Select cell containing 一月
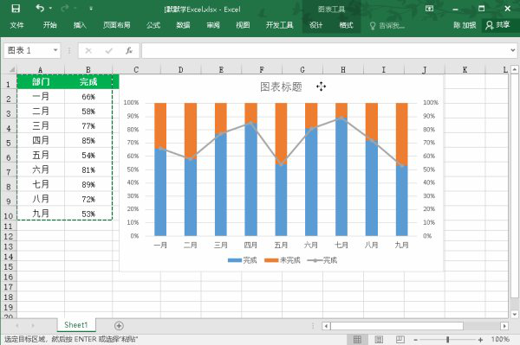520x345 pixels. tap(41, 96)
